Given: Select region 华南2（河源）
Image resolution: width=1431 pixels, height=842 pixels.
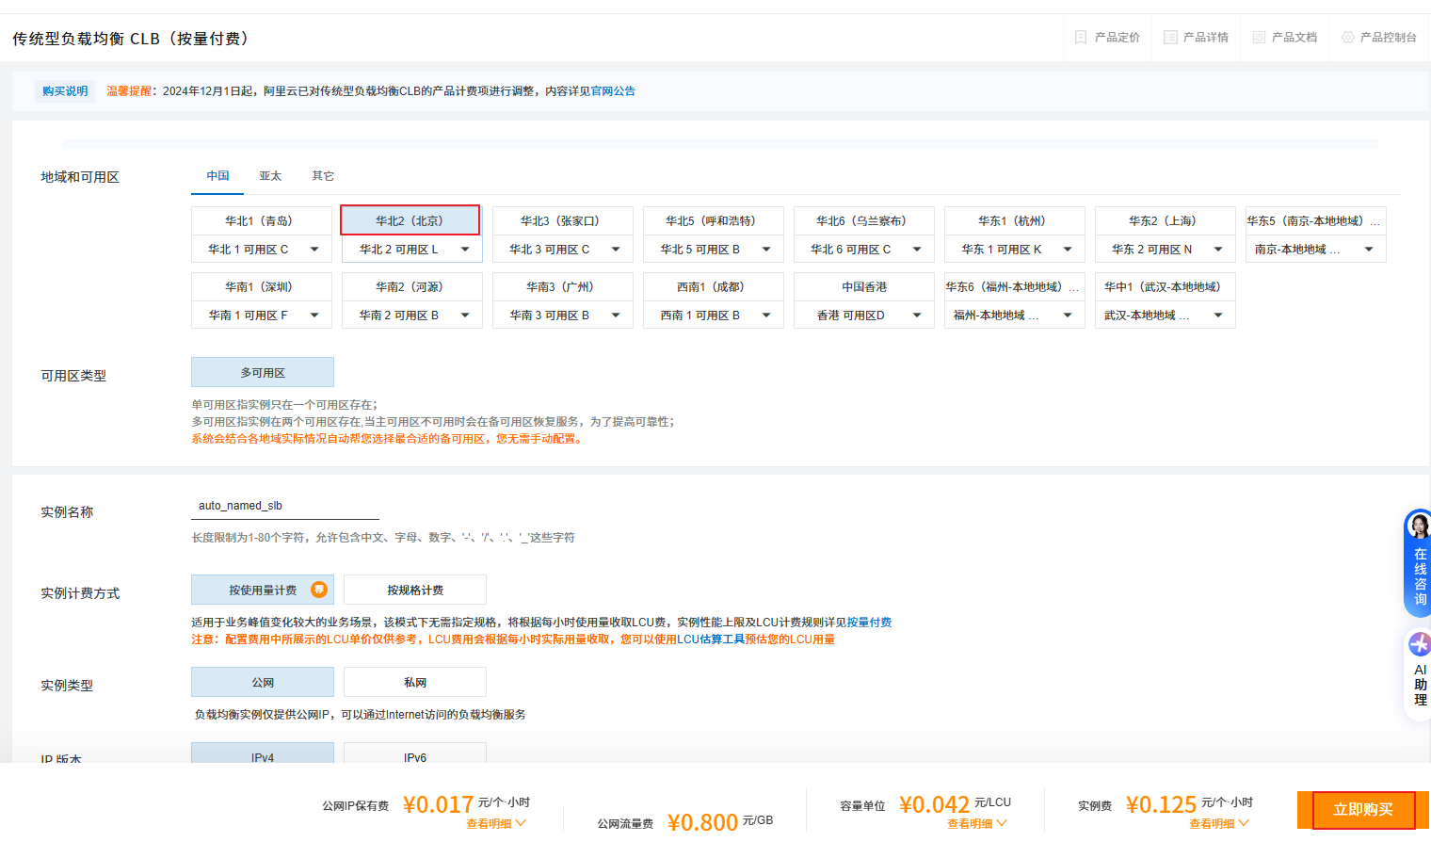Looking at the screenshot, I should 412,286.
